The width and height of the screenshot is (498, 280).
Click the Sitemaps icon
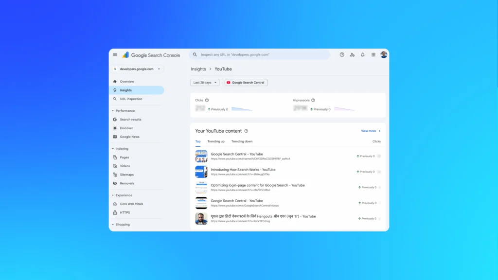click(x=115, y=175)
